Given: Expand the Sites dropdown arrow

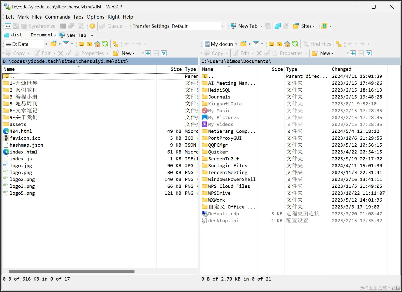Looking at the screenshot, I should 314,26.
